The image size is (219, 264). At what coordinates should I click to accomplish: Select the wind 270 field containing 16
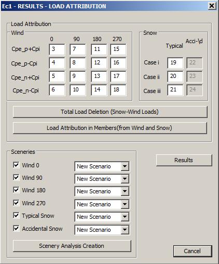pyautogui.click(x=118, y=63)
